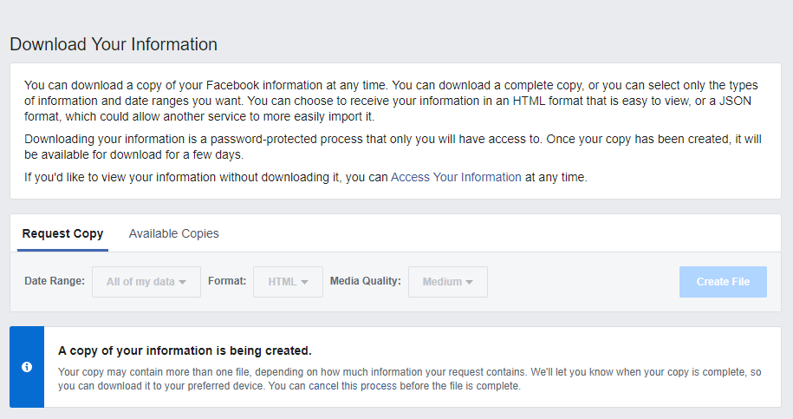
Task: Click the blank space right of Available Copies tab
Action: click(503, 233)
